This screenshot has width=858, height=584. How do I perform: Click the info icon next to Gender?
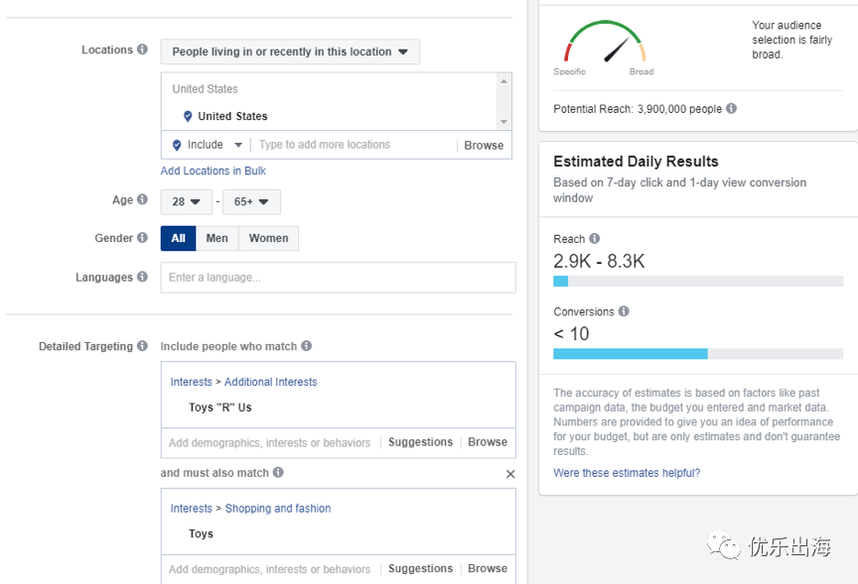[142, 238]
